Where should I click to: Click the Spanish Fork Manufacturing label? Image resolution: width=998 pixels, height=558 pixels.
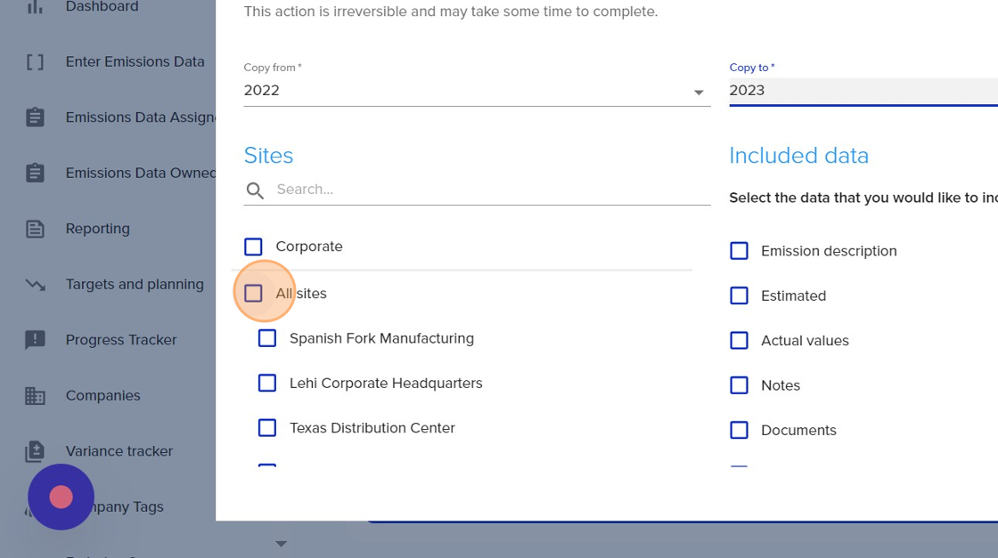coord(382,338)
